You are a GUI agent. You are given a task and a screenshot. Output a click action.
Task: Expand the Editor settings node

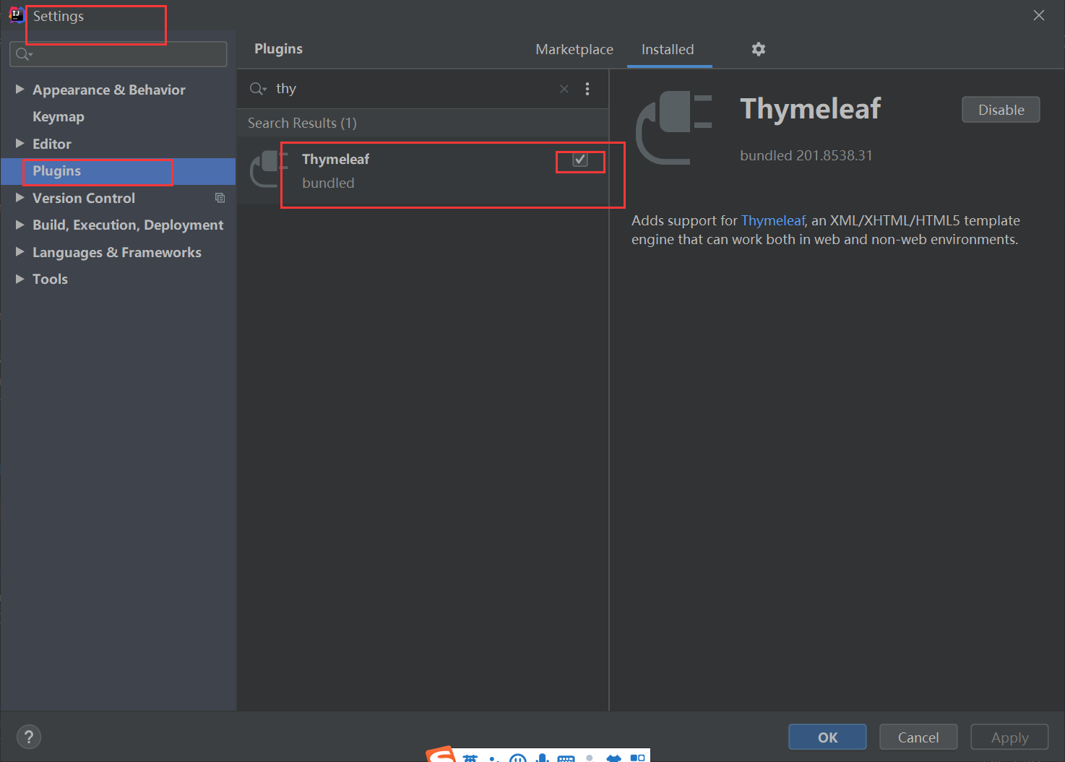[20, 143]
